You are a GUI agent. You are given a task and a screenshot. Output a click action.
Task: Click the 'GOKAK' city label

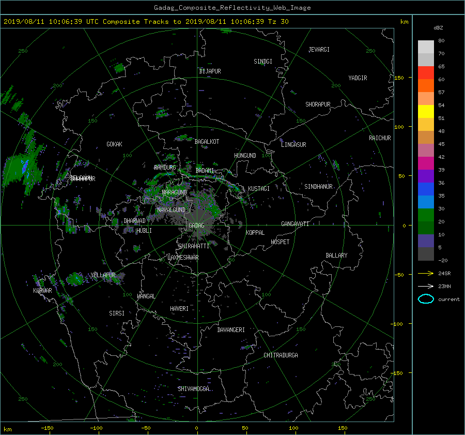[x=114, y=144]
